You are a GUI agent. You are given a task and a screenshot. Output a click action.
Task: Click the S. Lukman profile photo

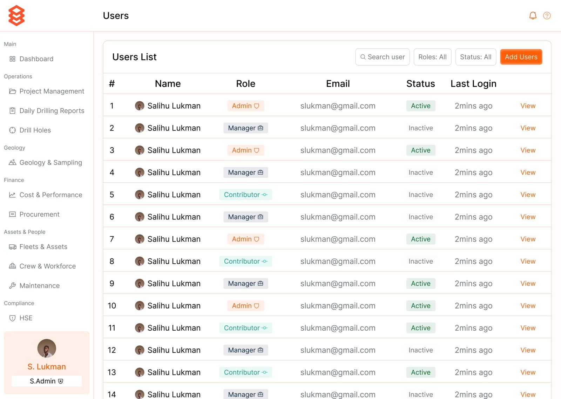47,348
